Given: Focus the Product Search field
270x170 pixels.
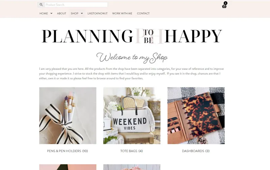Looking at the screenshot, I should pyautogui.click(x=76, y=5).
